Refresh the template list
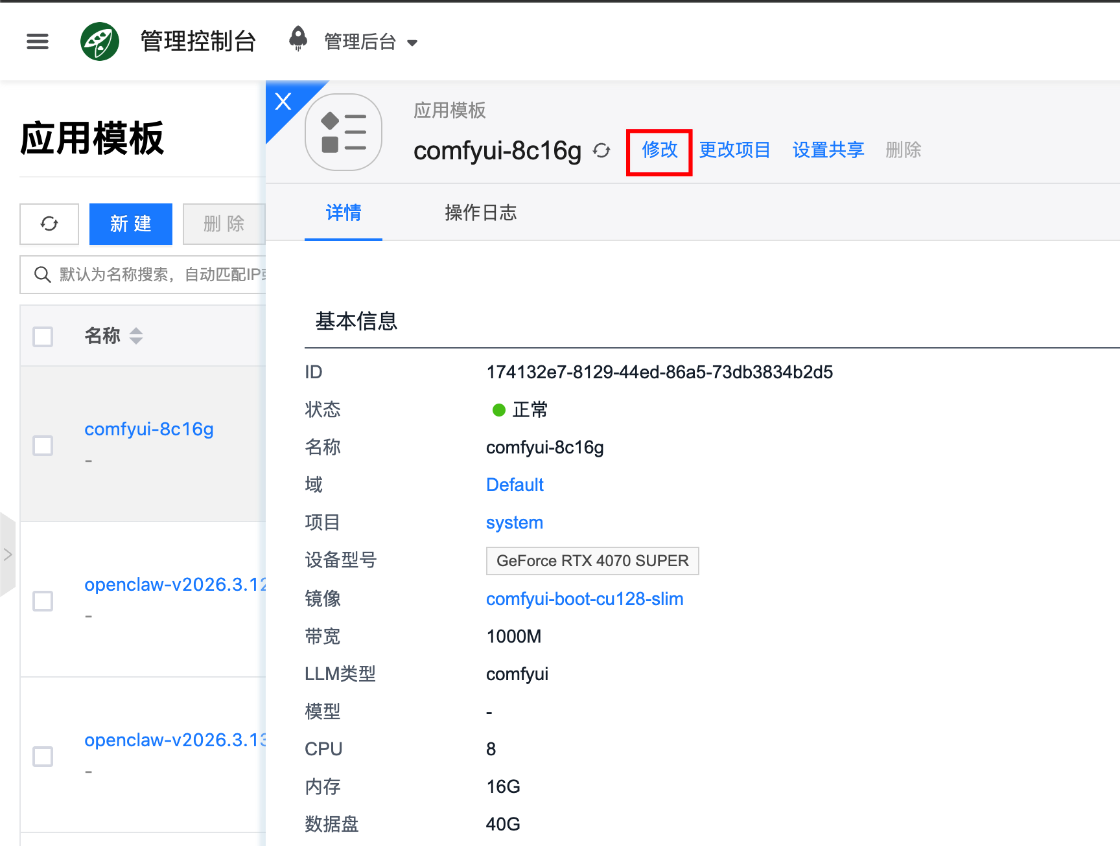1120x846 pixels. (x=49, y=224)
